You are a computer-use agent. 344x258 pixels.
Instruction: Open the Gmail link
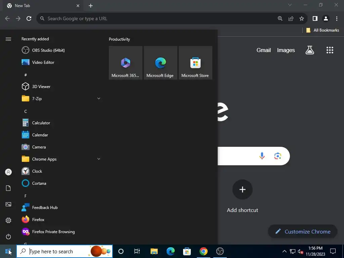264,50
